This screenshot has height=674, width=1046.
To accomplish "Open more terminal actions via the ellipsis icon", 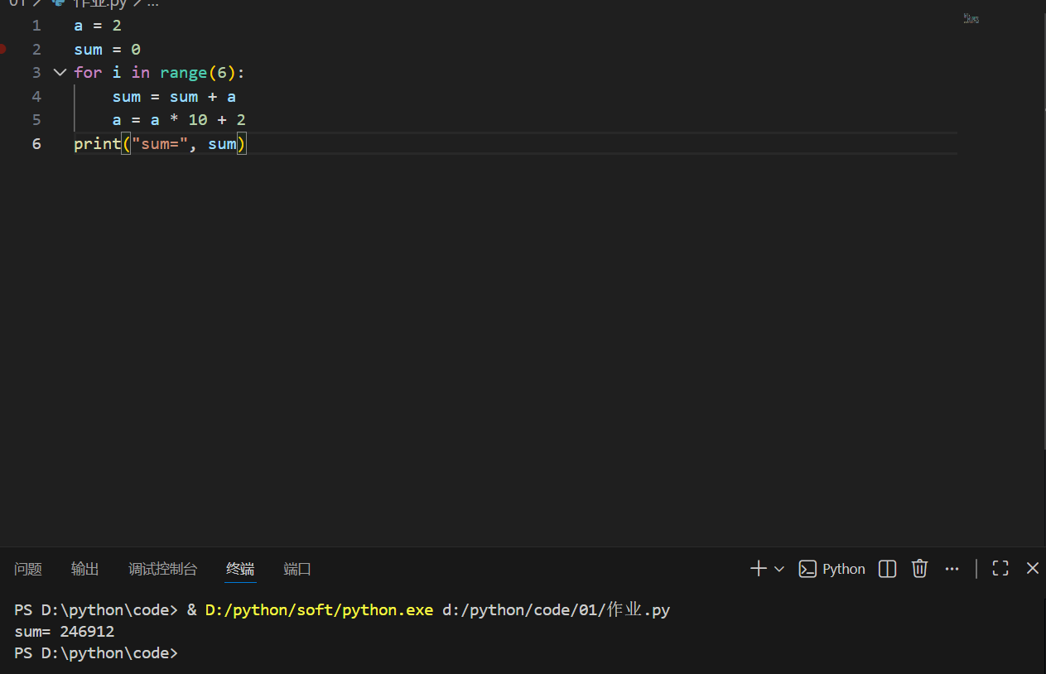I will click(952, 569).
